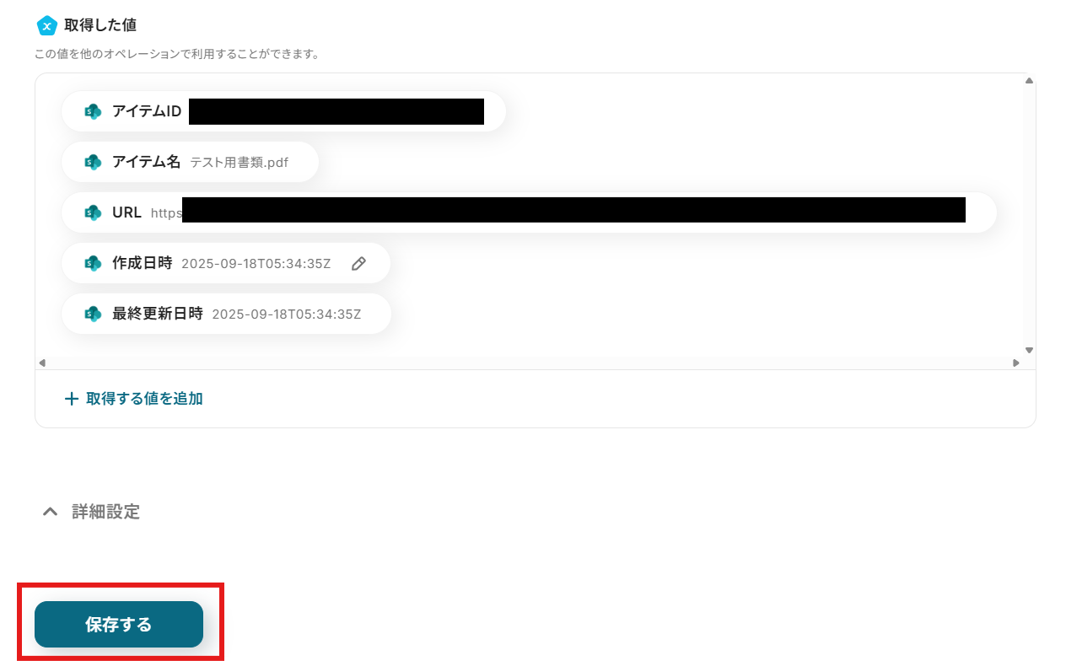Click the vertical scrollbar up arrow
Image resolution: width=1066 pixels, height=661 pixels.
[1029, 81]
